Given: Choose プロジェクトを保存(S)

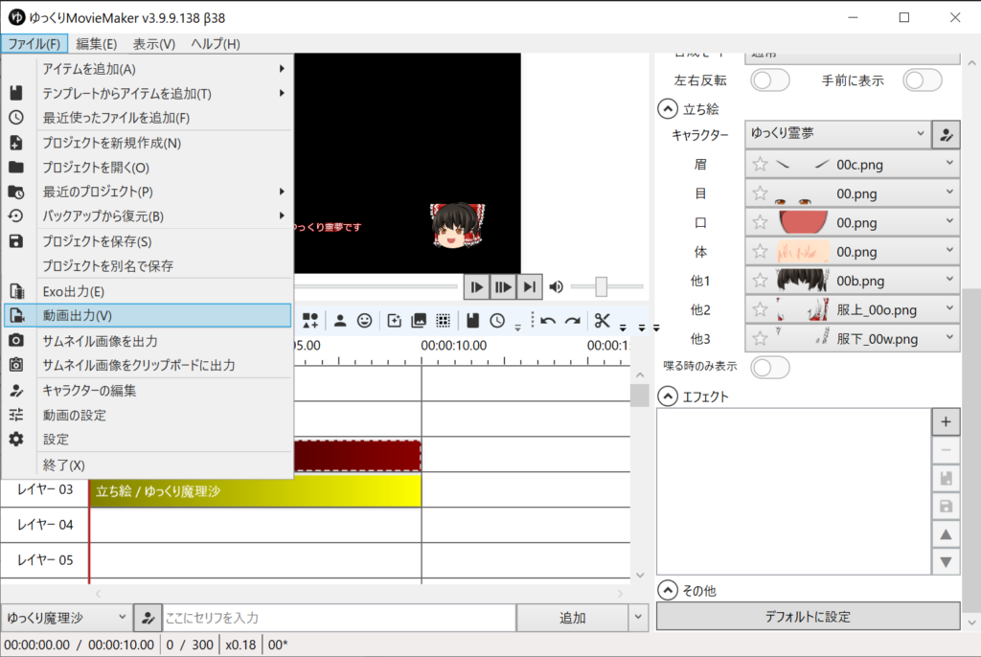Looking at the screenshot, I should [x=148, y=241].
